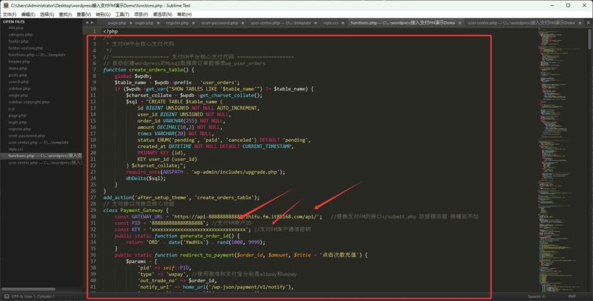The height and width of the screenshot is (301, 593).
Task: Place cursor on function create_orders_table line
Action: pos(148,70)
